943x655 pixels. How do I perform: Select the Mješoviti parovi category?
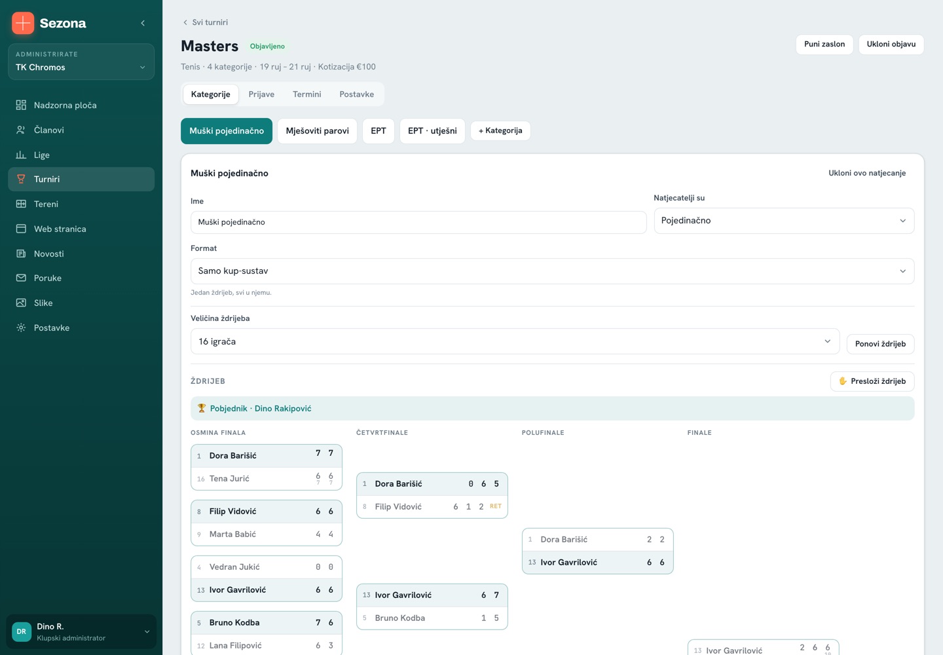tap(317, 131)
